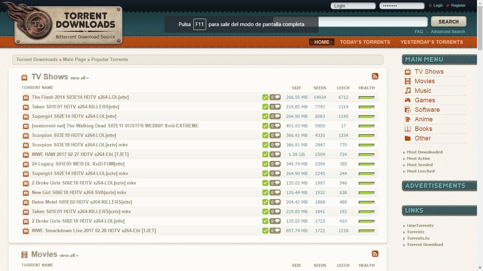Click TV icon beside Scorpion S03E18 [ettv]

[x=25, y=135]
